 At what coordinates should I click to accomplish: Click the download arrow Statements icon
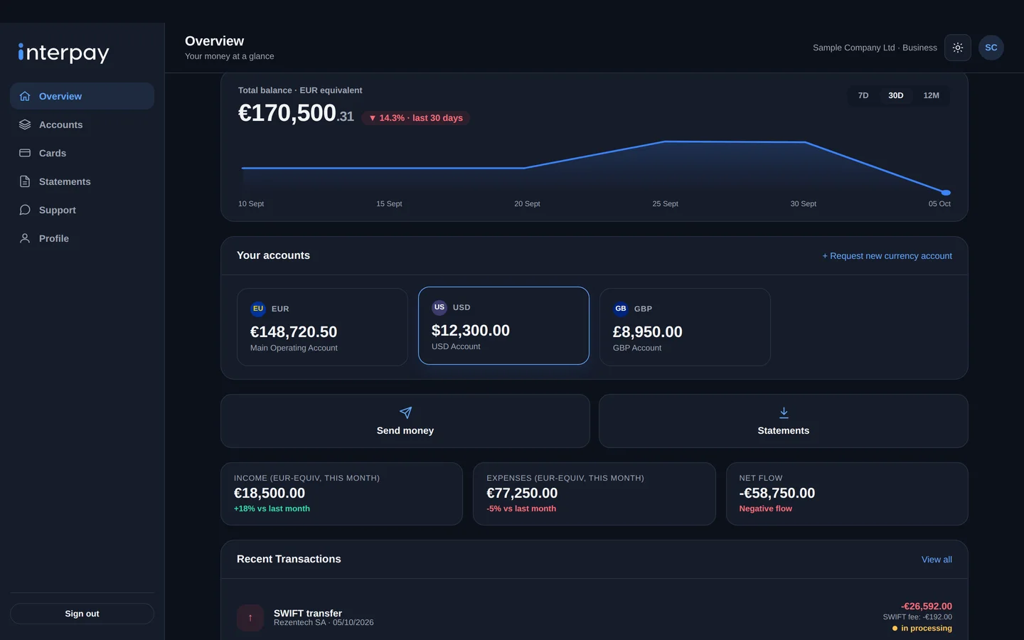(784, 412)
